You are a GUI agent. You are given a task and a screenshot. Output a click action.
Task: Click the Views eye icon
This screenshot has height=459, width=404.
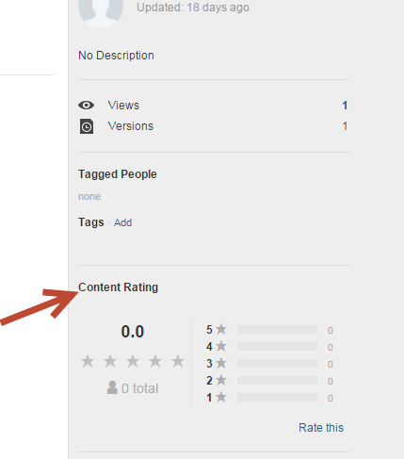[87, 106]
